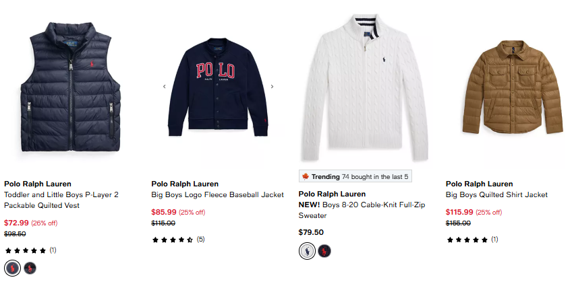The width and height of the screenshot is (574, 290).
Task: Click Polo Ralph Lauren brand above Quilted Shirt Jacket
Action: (479, 184)
